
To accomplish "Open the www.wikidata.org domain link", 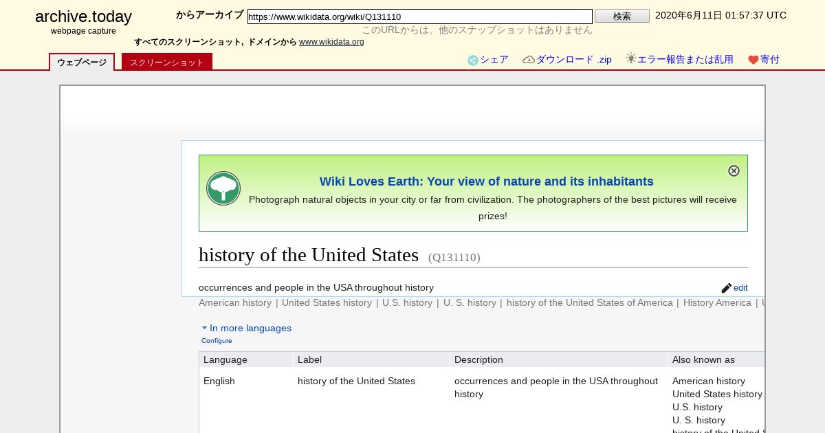I will click(331, 42).
